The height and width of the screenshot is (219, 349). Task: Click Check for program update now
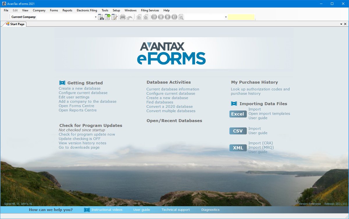click(x=87, y=135)
